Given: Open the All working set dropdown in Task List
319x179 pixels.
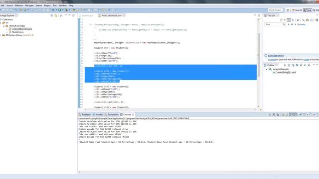Looking at the screenshot, I should pos(292,24).
